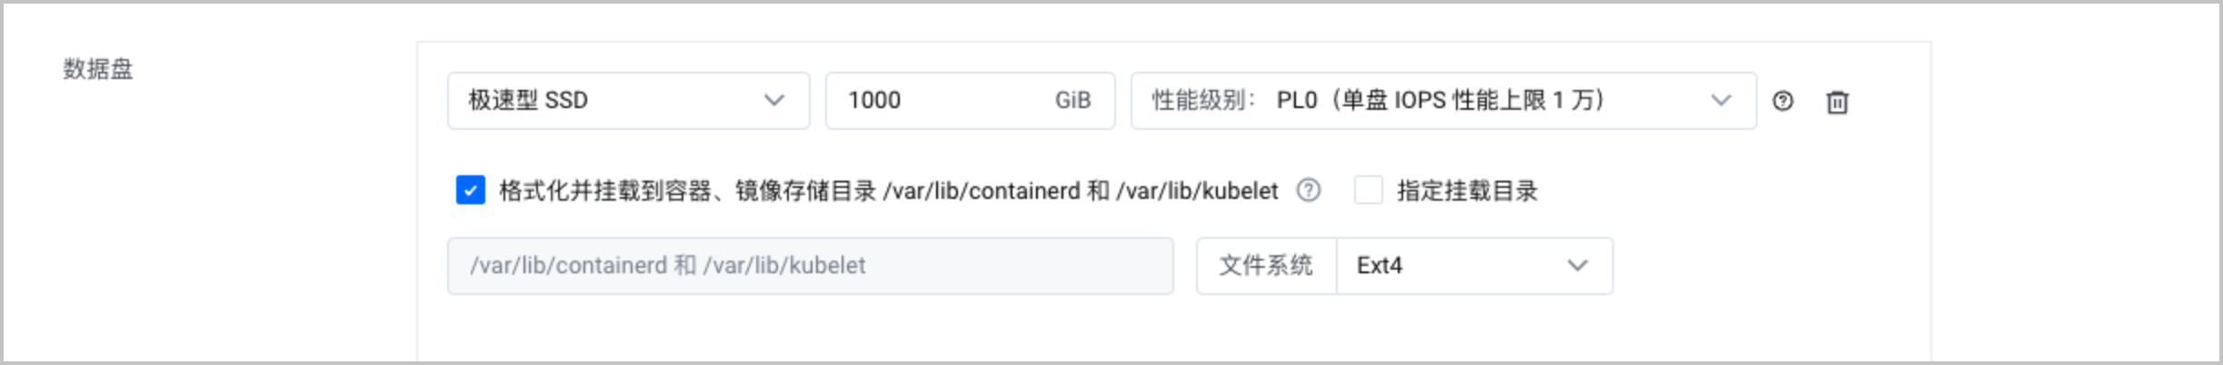Click the chevron arrow of 性能级别 selector
This screenshot has width=2223, height=365.
coord(1720,100)
